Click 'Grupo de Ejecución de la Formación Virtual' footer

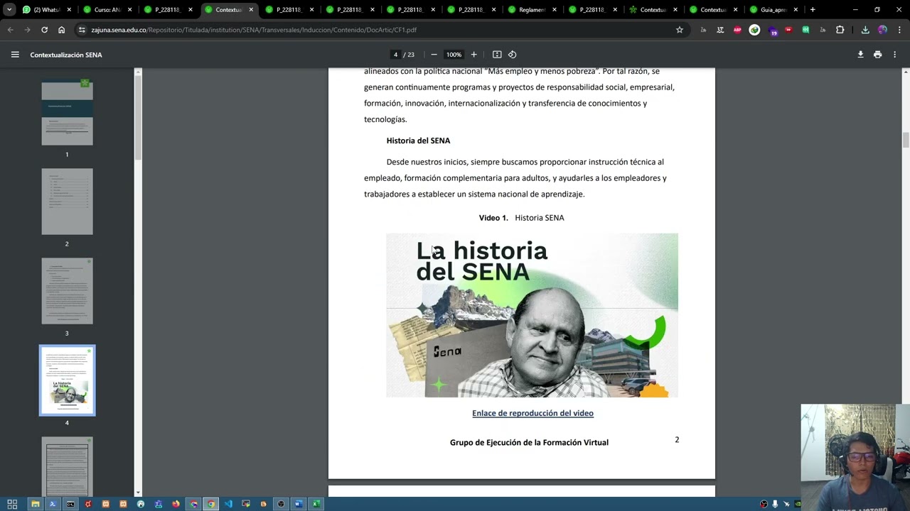pos(529,442)
